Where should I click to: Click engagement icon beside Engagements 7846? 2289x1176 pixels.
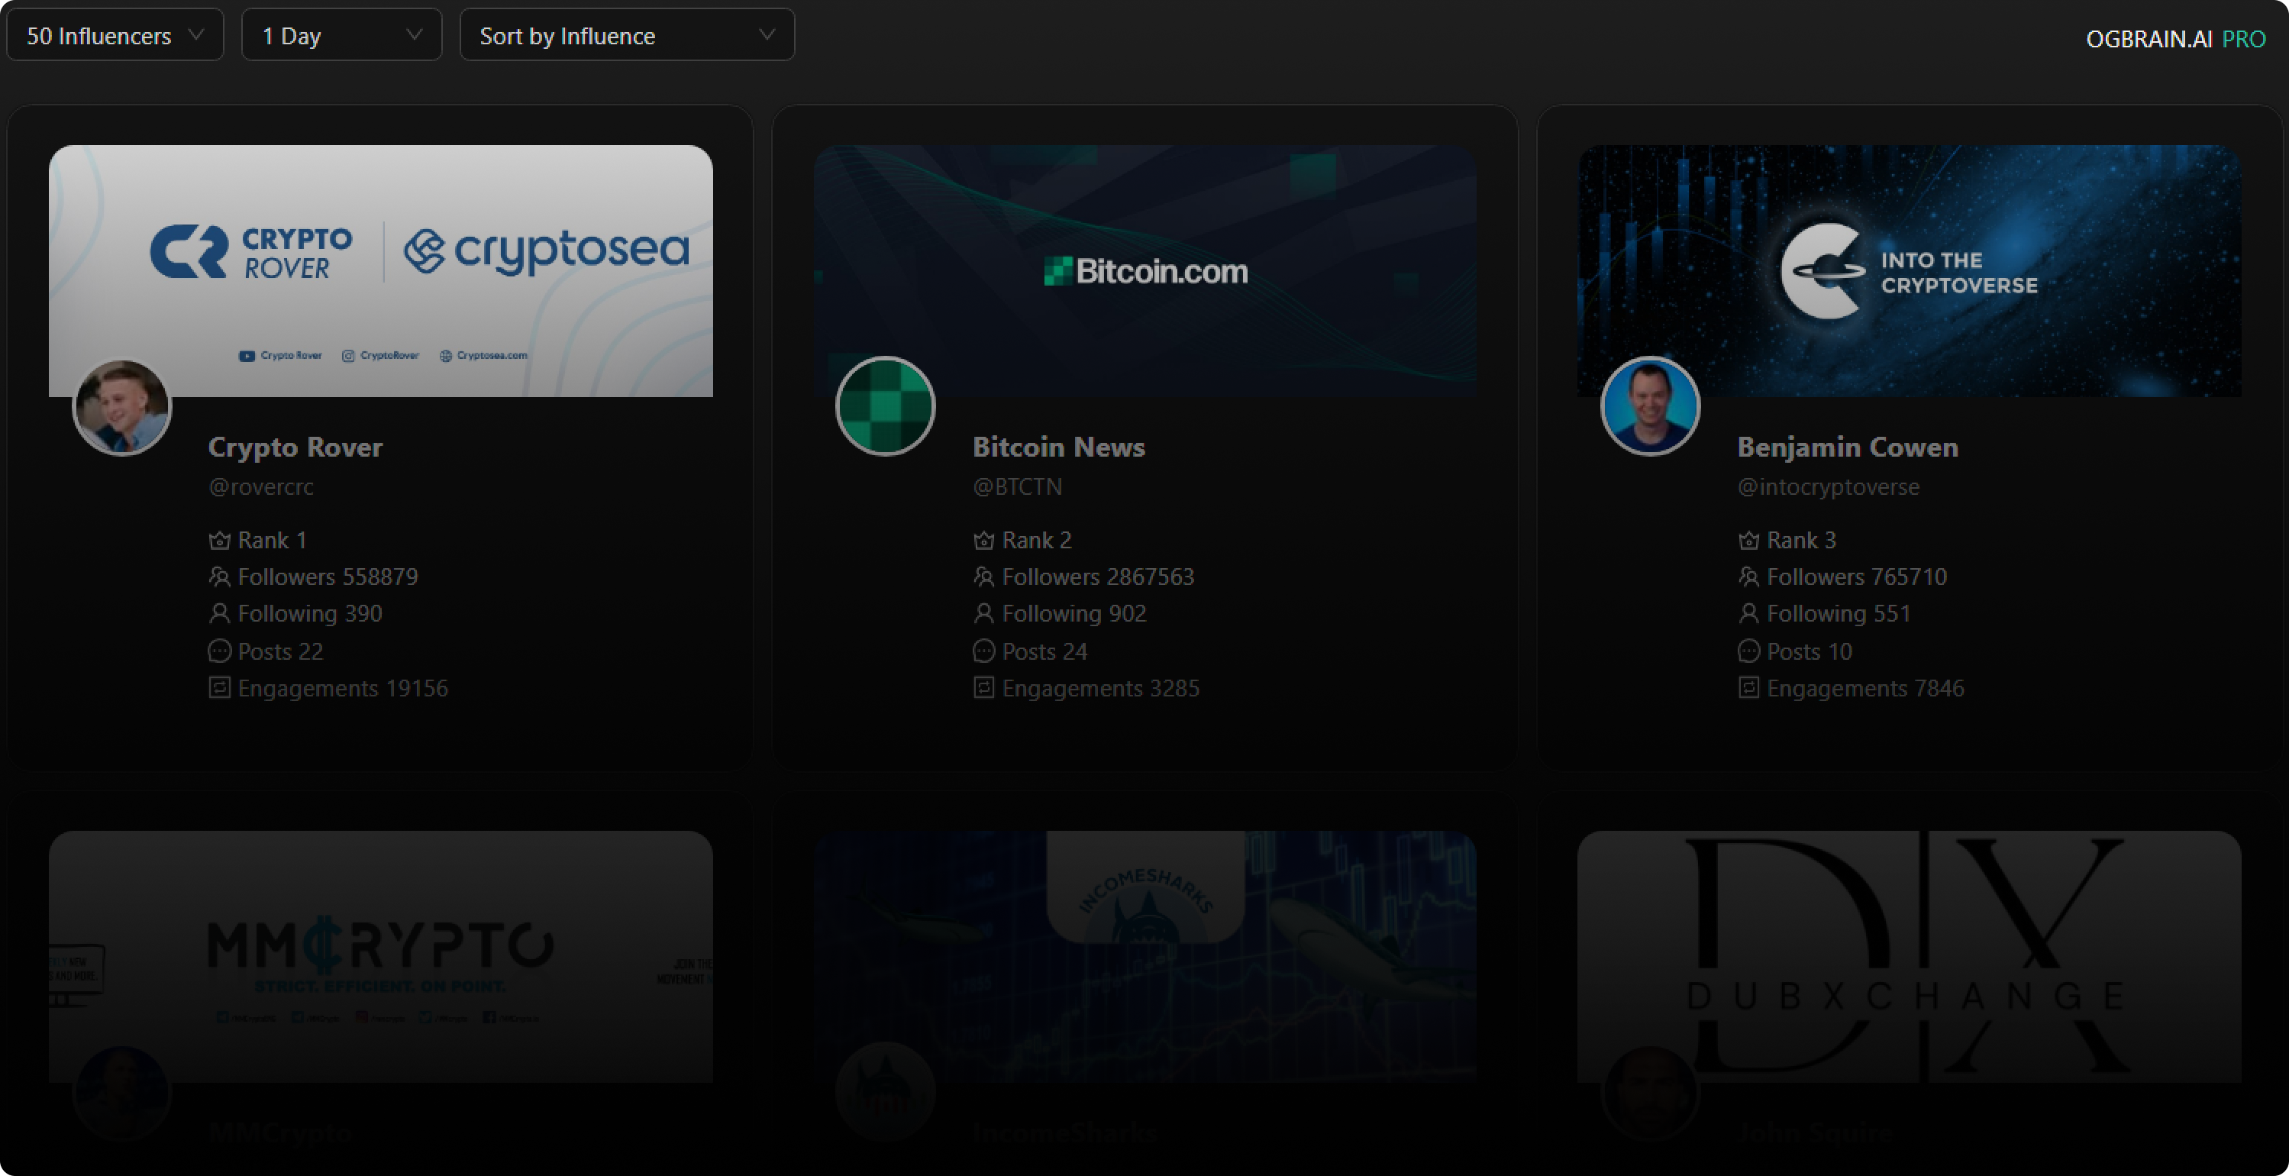[1748, 687]
